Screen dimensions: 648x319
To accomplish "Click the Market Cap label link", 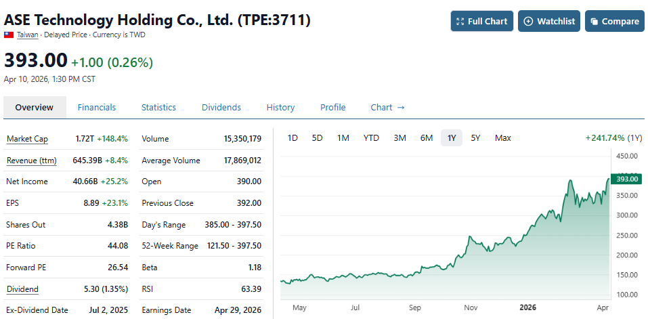I will point(27,139).
